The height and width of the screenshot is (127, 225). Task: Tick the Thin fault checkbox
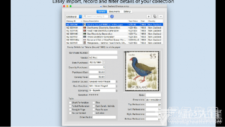(x=94, y=103)
